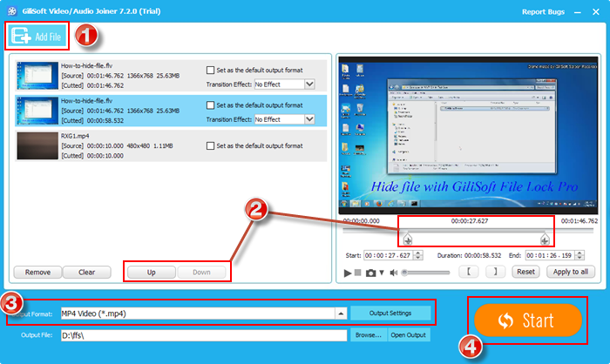The height and width of the screenshot is (364, 610).
Task: Stop the video playback
Action: (359, 273)
